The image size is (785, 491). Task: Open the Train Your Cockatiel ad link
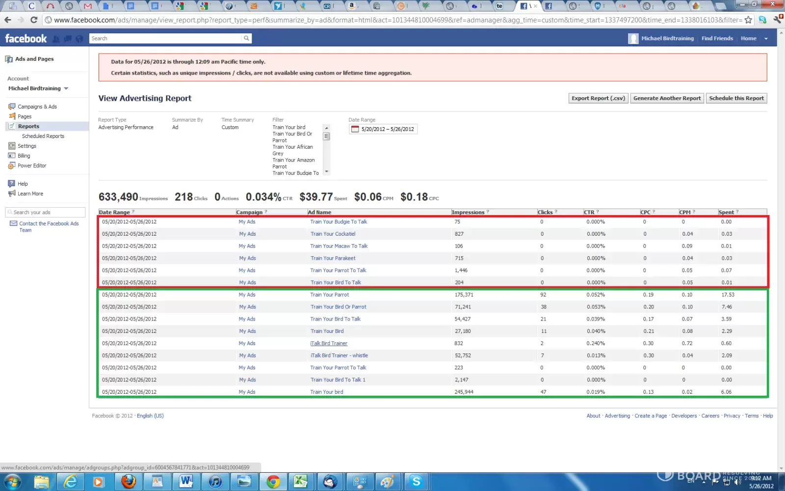(333, 234)
